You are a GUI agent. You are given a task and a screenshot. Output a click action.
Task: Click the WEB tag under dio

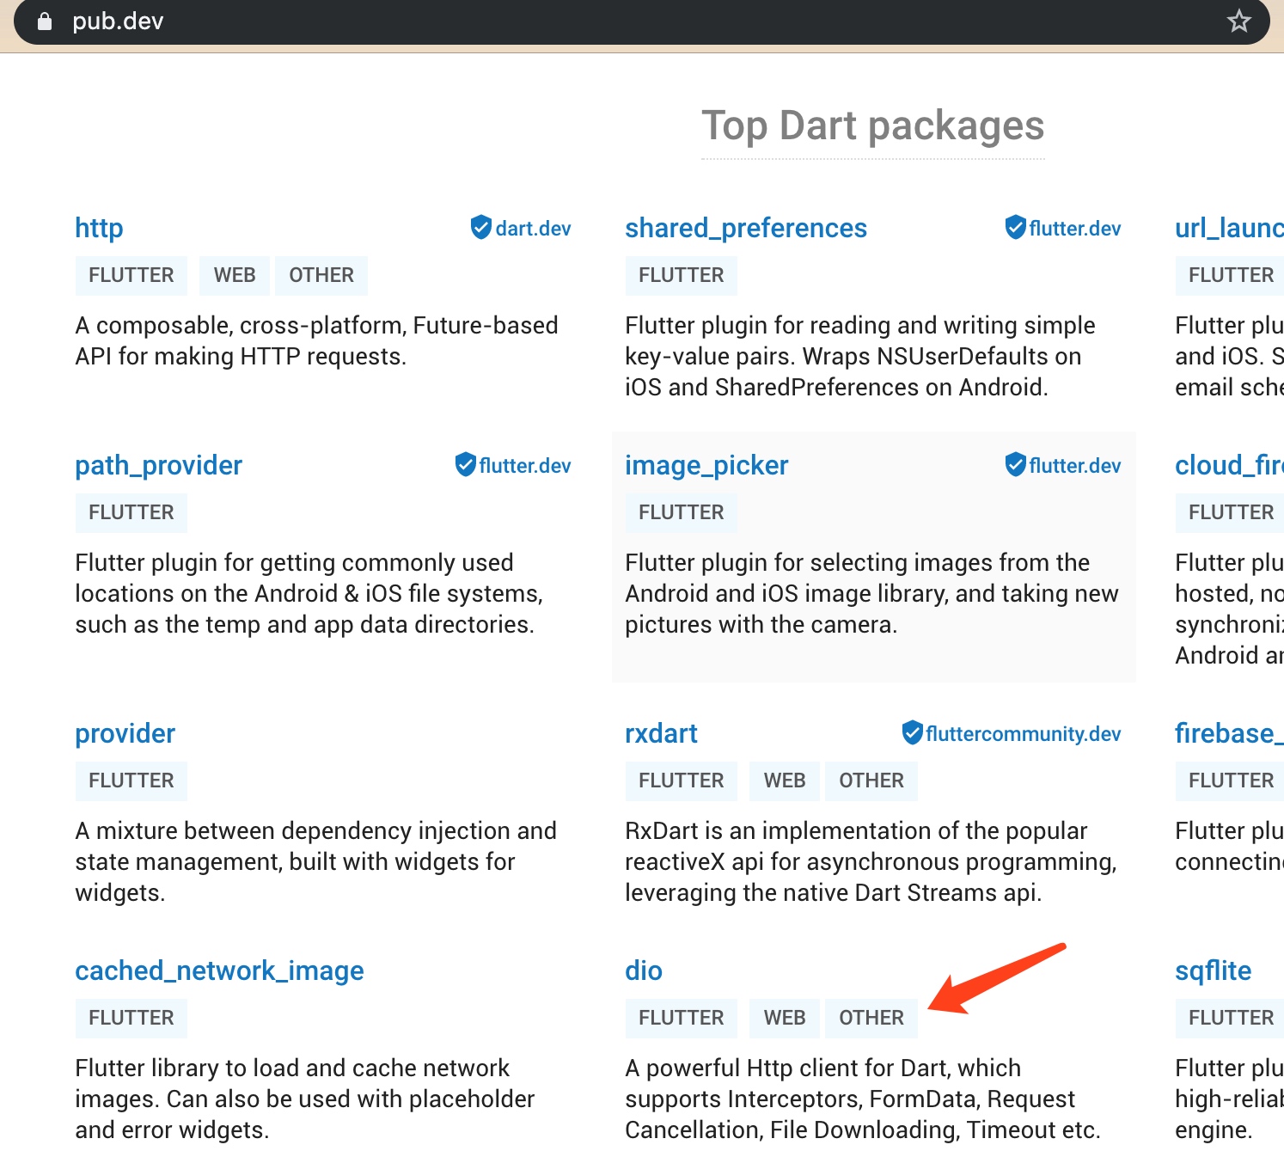click(x=784, y=1018)
